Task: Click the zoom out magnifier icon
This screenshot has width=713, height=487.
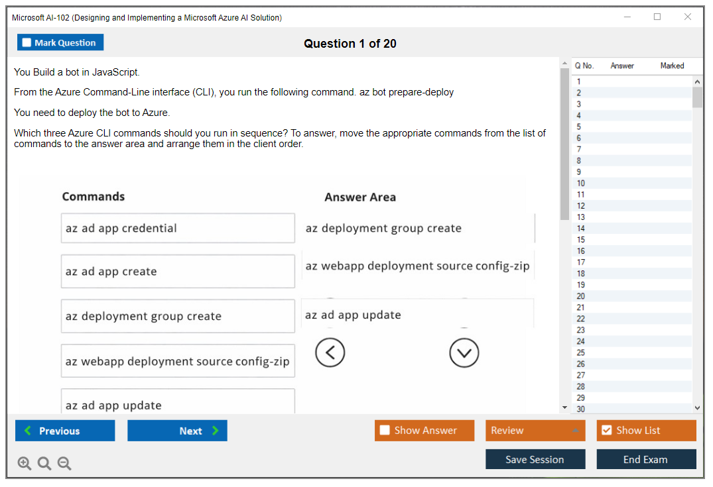Action: (x=64, y=464)
